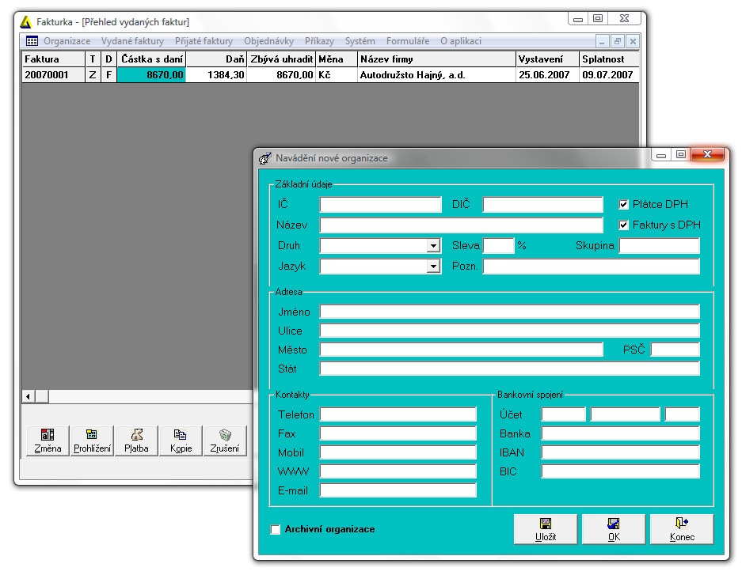Click the horizontal scrollbar thumb in Fakturka window
Viewport: 742px width, 575px height.
click(42, 396)
